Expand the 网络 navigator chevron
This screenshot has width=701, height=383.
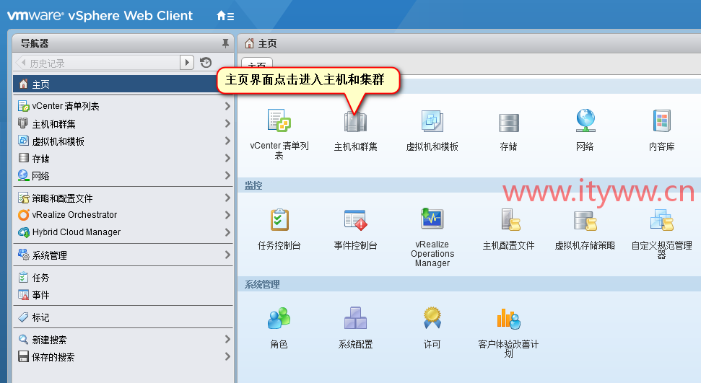tap(227, 175)
